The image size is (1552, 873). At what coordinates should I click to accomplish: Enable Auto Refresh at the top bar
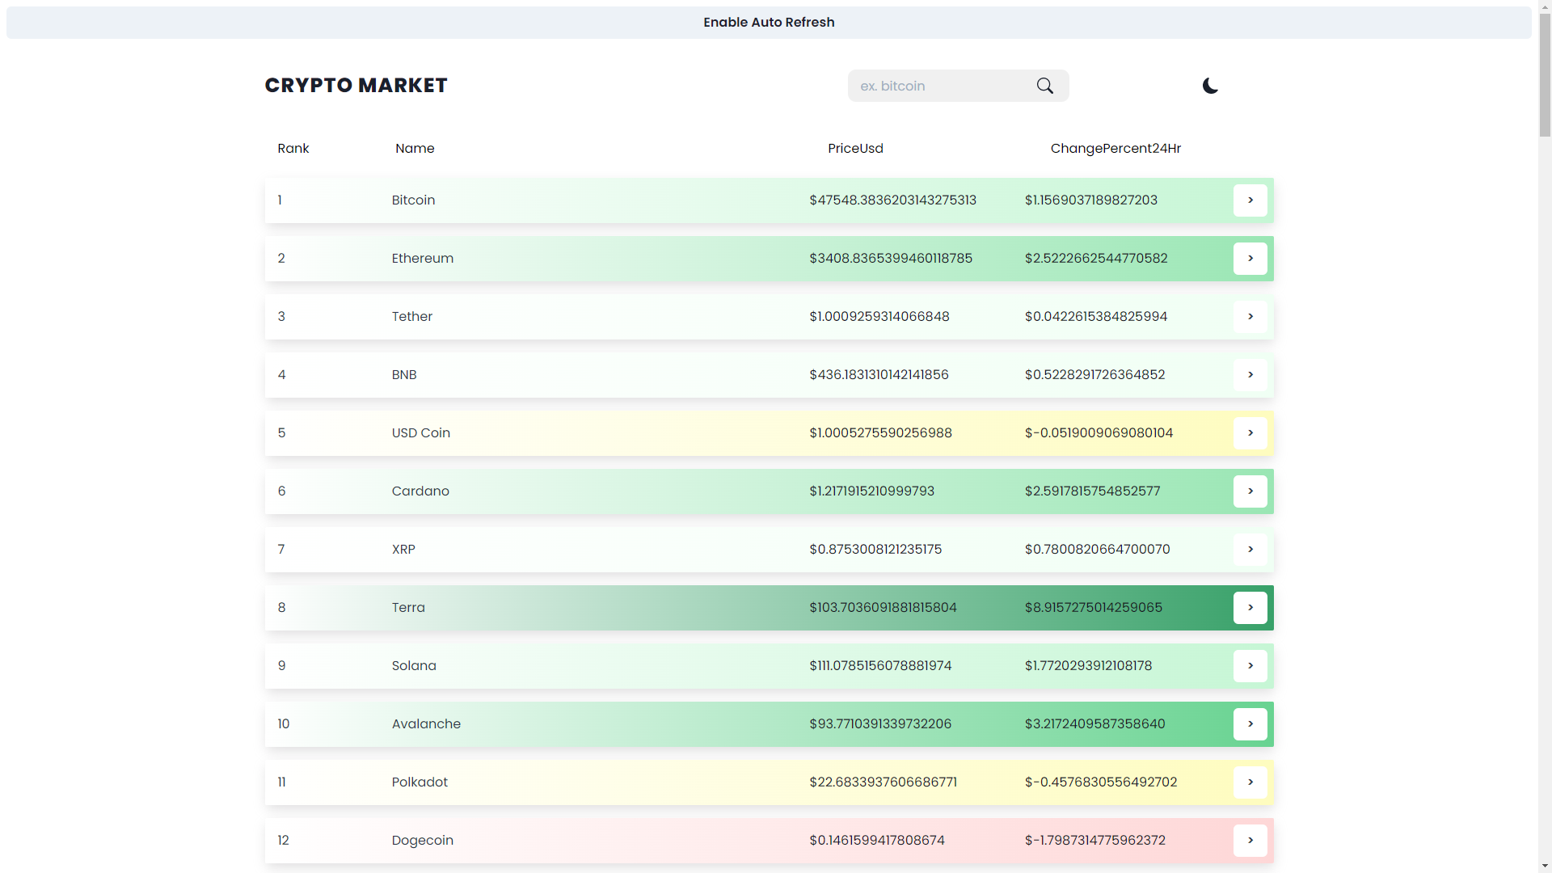pyautogui.click(x=769, y=23)
